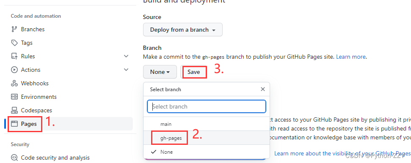
Task: Choose the None branch option
Action: pyautogui.click(x=207, y=152)
